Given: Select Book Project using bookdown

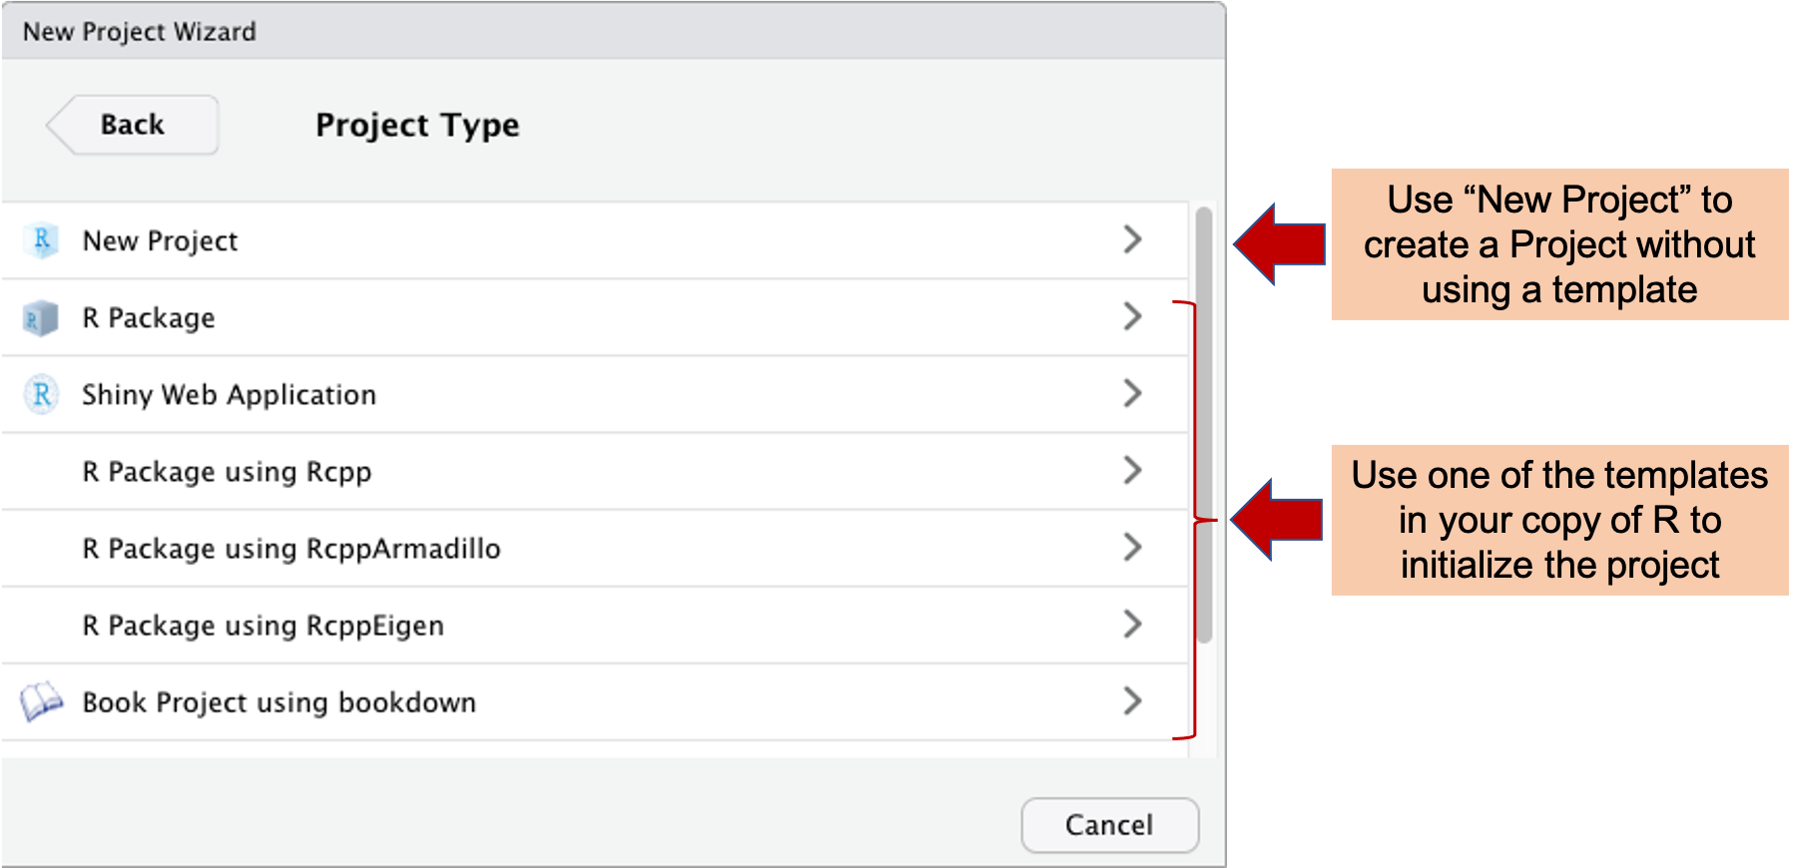Looking at the screenshot, I should tap(280, 701).
